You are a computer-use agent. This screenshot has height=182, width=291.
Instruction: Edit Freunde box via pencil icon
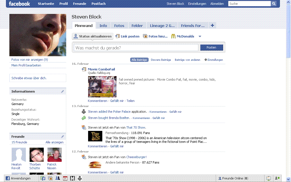(x=63, y=137)
